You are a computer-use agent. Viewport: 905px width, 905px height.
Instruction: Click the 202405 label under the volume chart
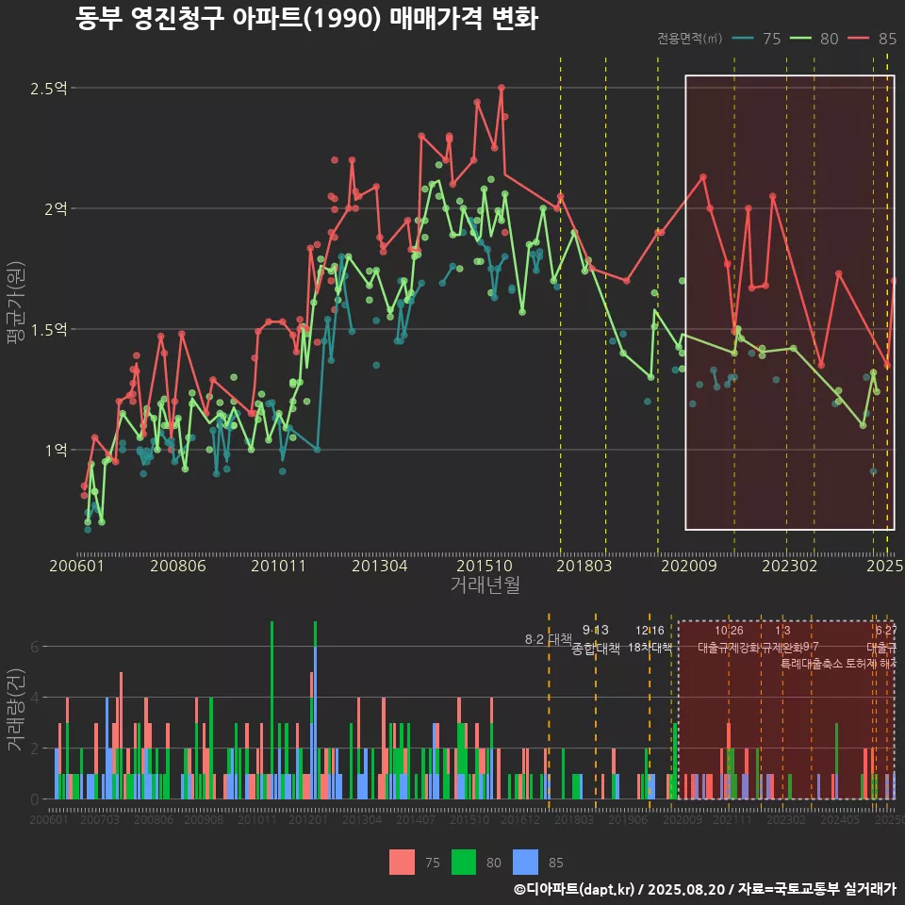840,819
